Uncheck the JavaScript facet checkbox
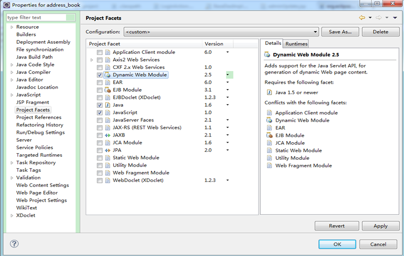 coord(100,113)
